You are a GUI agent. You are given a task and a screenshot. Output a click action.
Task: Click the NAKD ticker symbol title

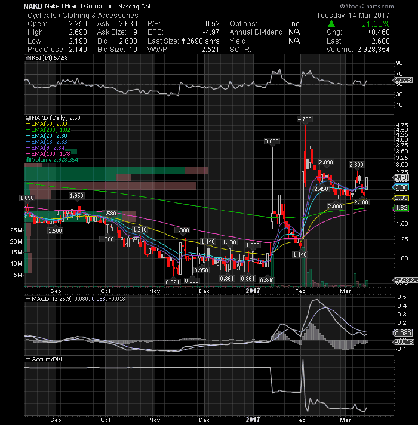click(33, 6)
